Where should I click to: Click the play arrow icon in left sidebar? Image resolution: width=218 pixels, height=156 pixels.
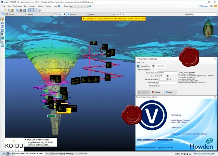(x=3, y=34)
